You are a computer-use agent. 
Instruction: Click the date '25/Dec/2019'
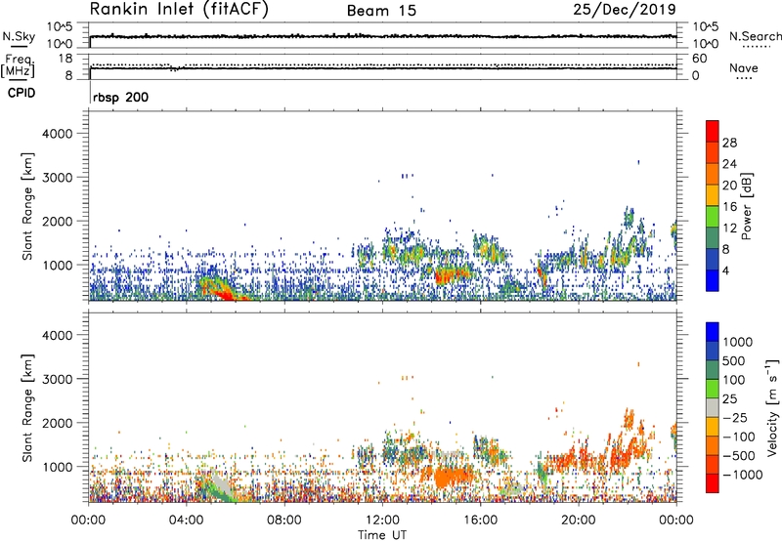pyautogui.click(x=625, y=9)
